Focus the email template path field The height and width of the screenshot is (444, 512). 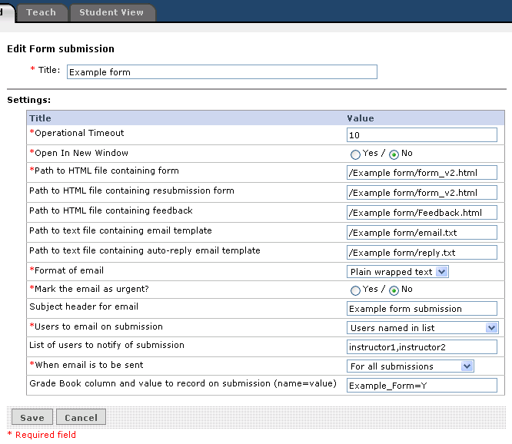[x=422, y=232]
